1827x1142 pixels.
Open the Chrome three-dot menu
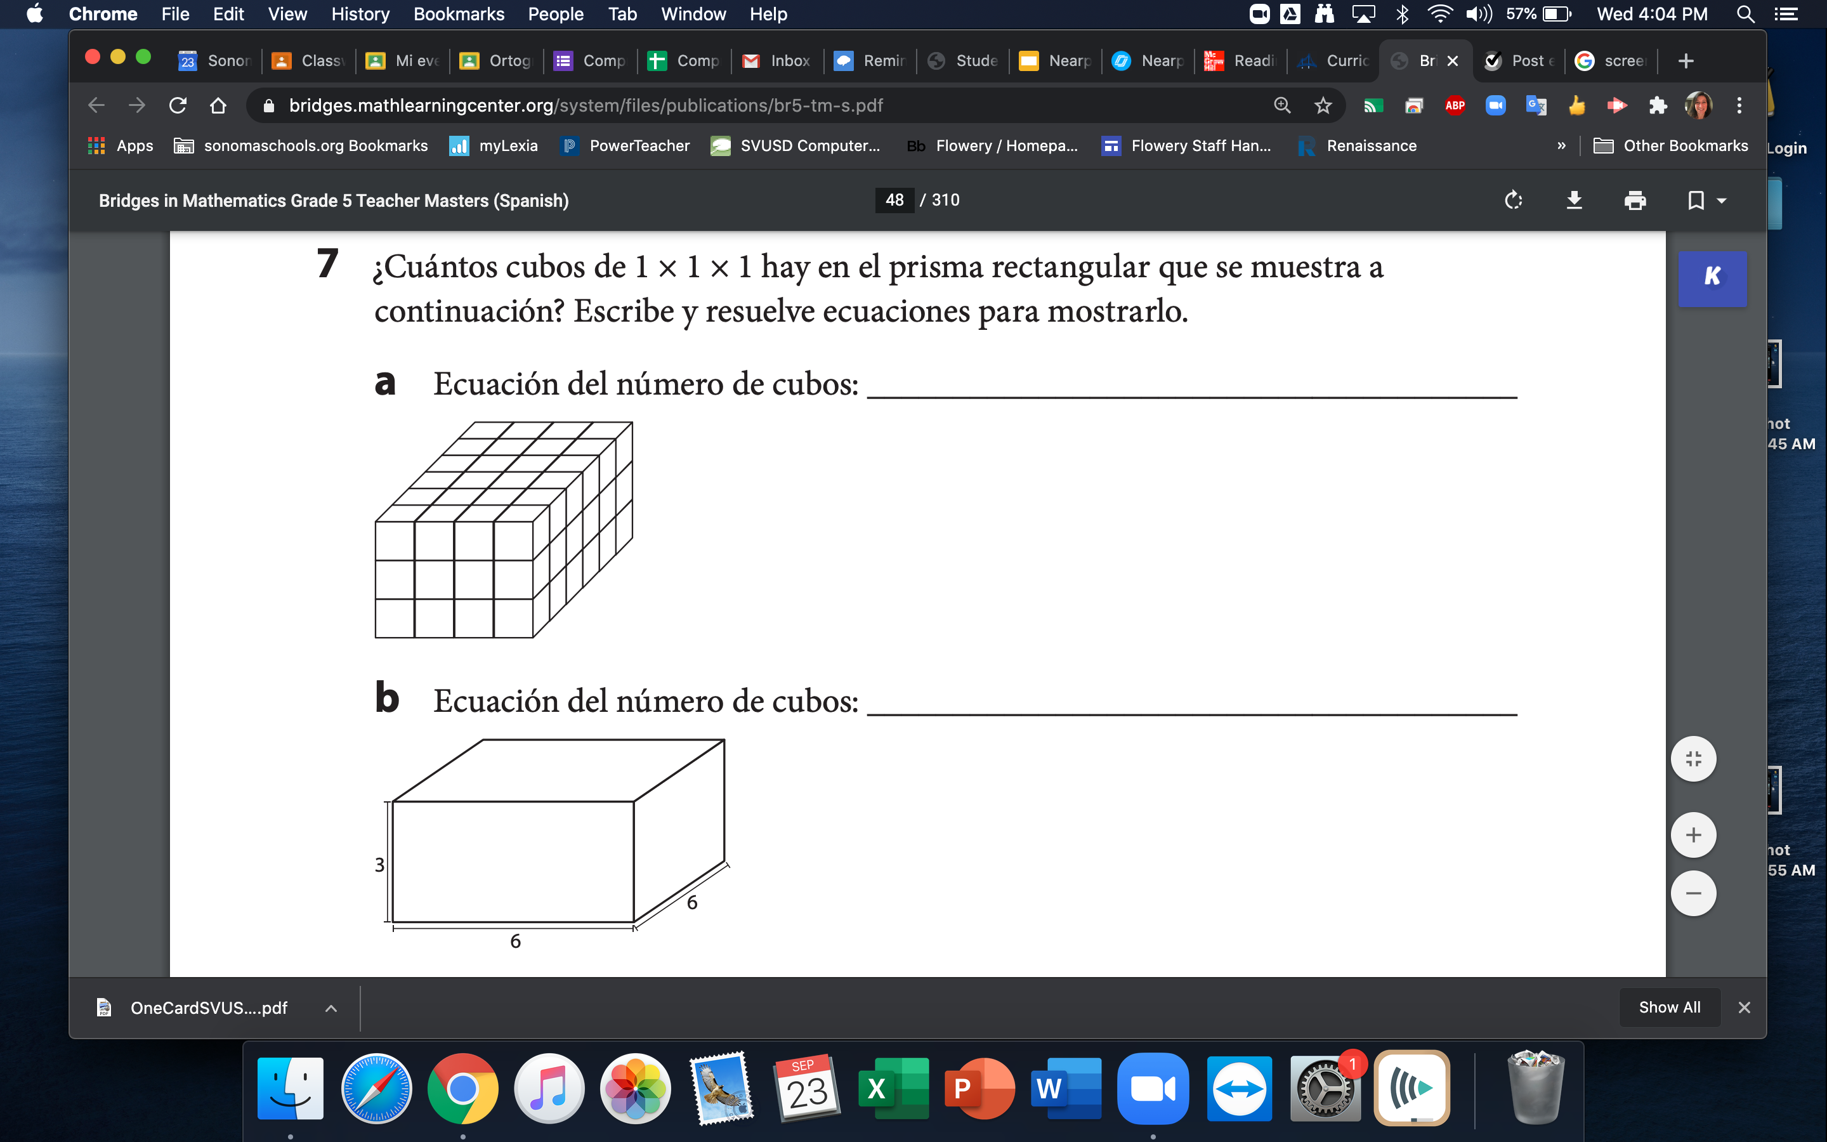[1739, 106]
